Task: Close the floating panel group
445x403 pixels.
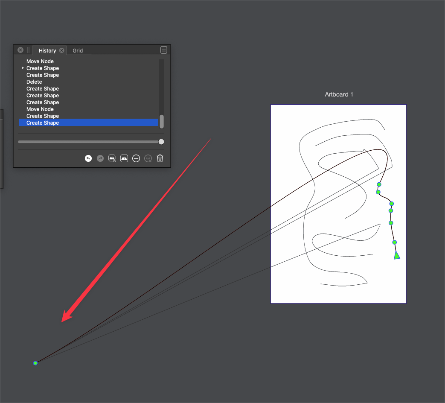Action: (x=20, y=50)
